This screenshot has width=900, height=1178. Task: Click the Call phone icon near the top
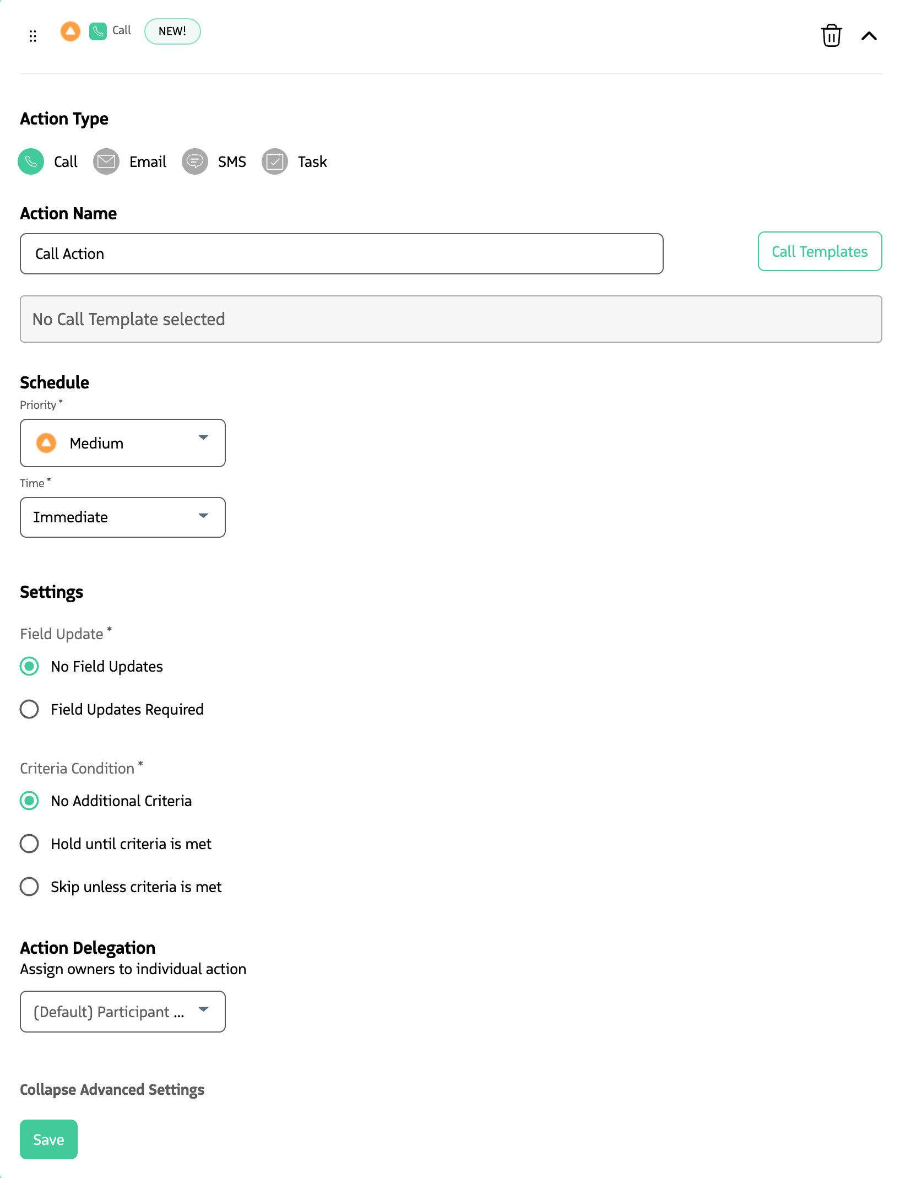(x=97, y=31)
